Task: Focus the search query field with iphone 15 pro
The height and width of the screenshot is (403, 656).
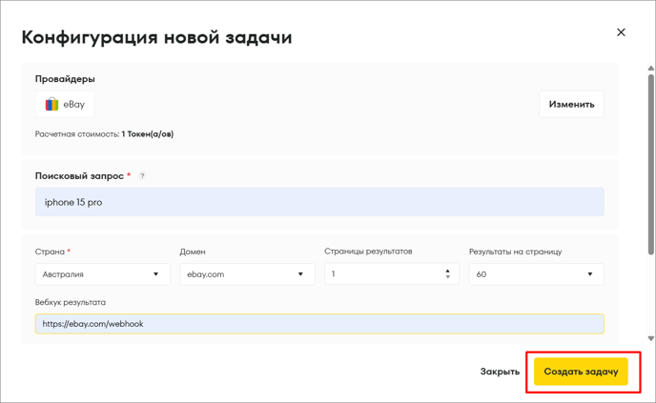Action: [319, 202]
